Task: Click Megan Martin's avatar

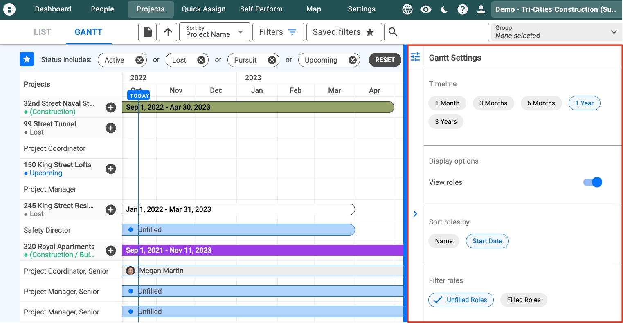Action: (x=130, y=271)
